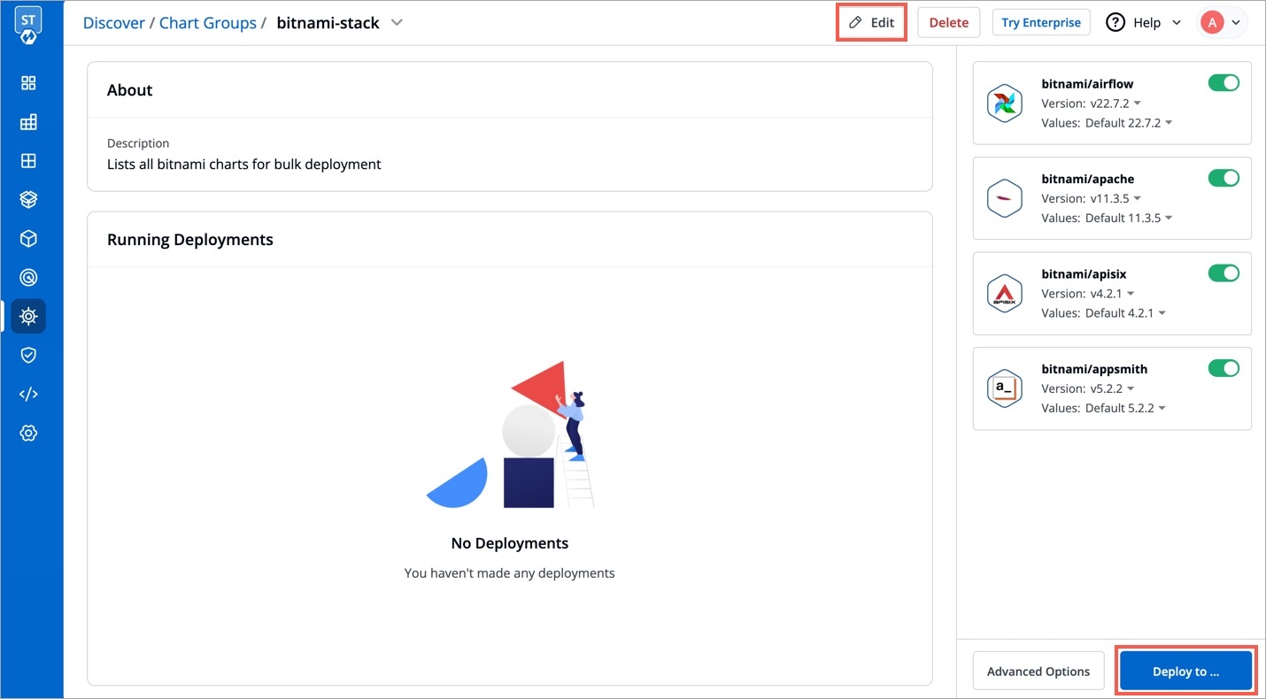Disable the bitnami/airflow chart toggle
The width and height of the screenshot is (1266, 699).
click(x=1224, y=83)
